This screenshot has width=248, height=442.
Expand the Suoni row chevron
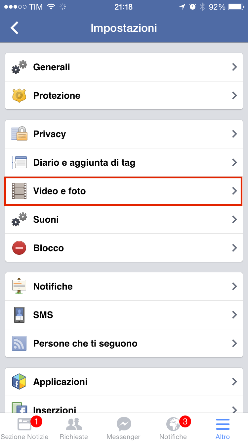coord(234,219)
